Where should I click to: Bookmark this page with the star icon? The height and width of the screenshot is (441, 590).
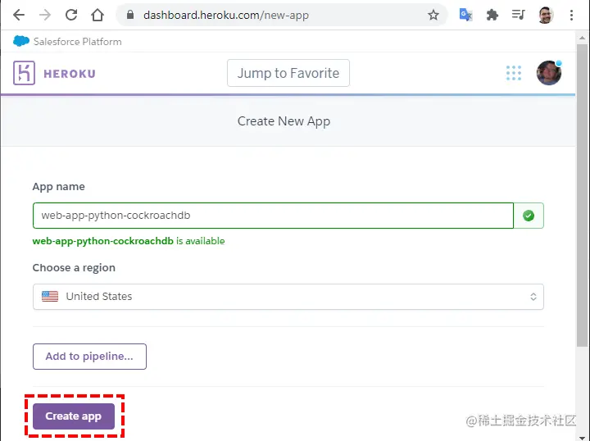point(433,15)
